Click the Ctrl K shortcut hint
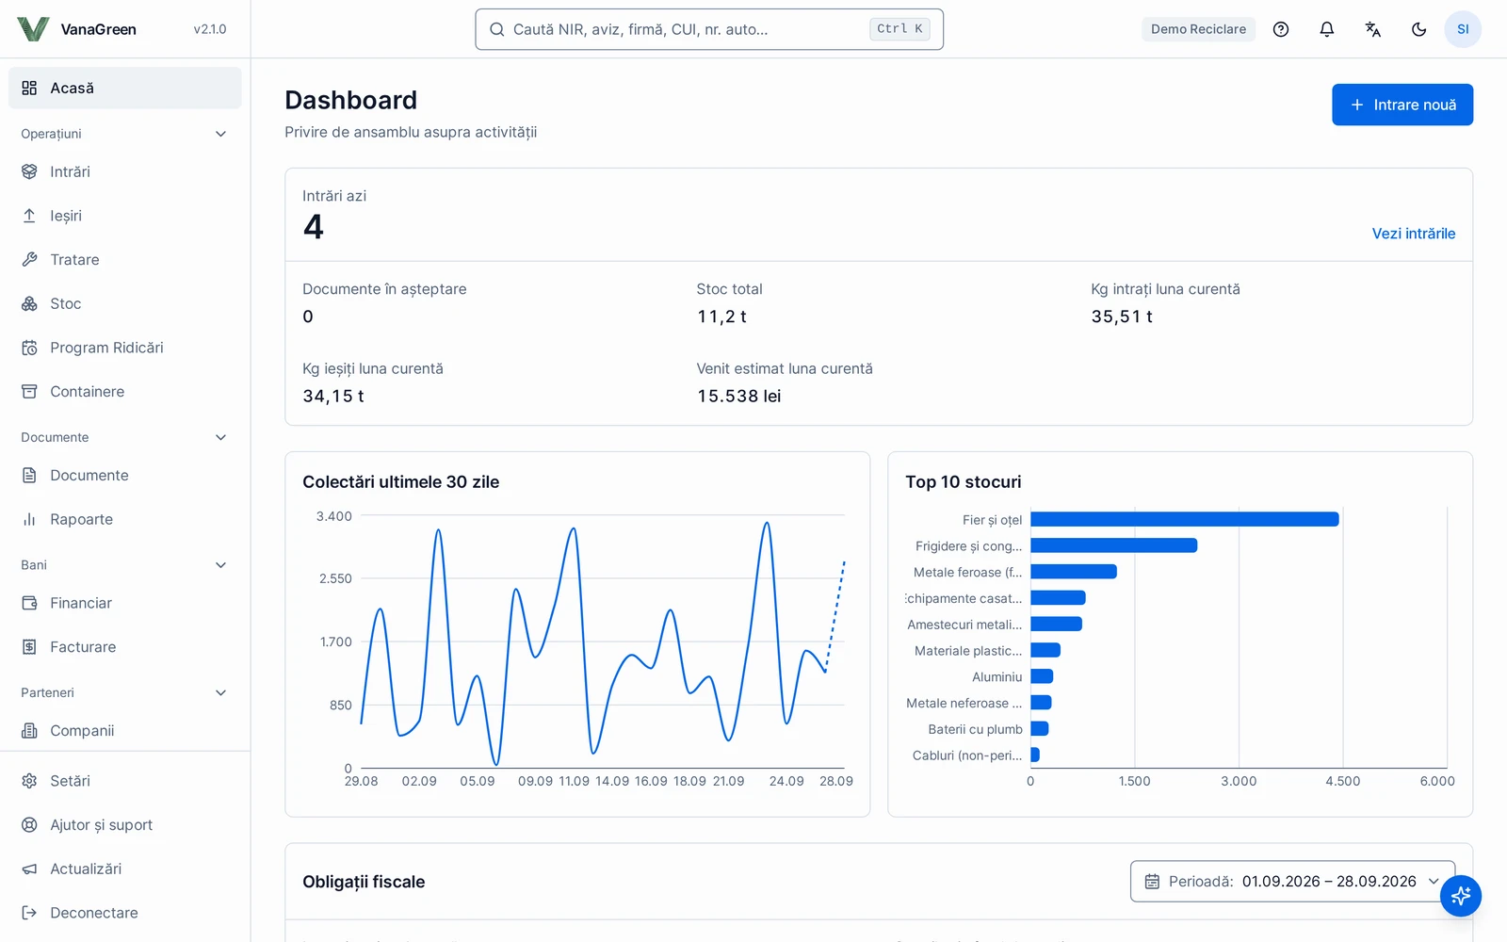 click(x=899, y=29)
